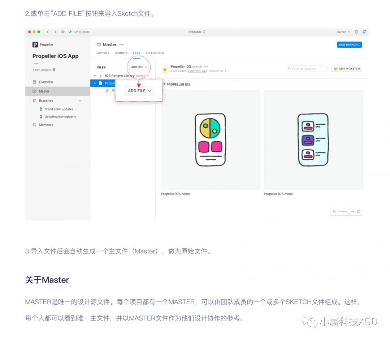The image size is (390, 339).
Task: Open the Propeller iOS home artboard thumbnail
Action: pyautogui.click(x=211, y=140)
